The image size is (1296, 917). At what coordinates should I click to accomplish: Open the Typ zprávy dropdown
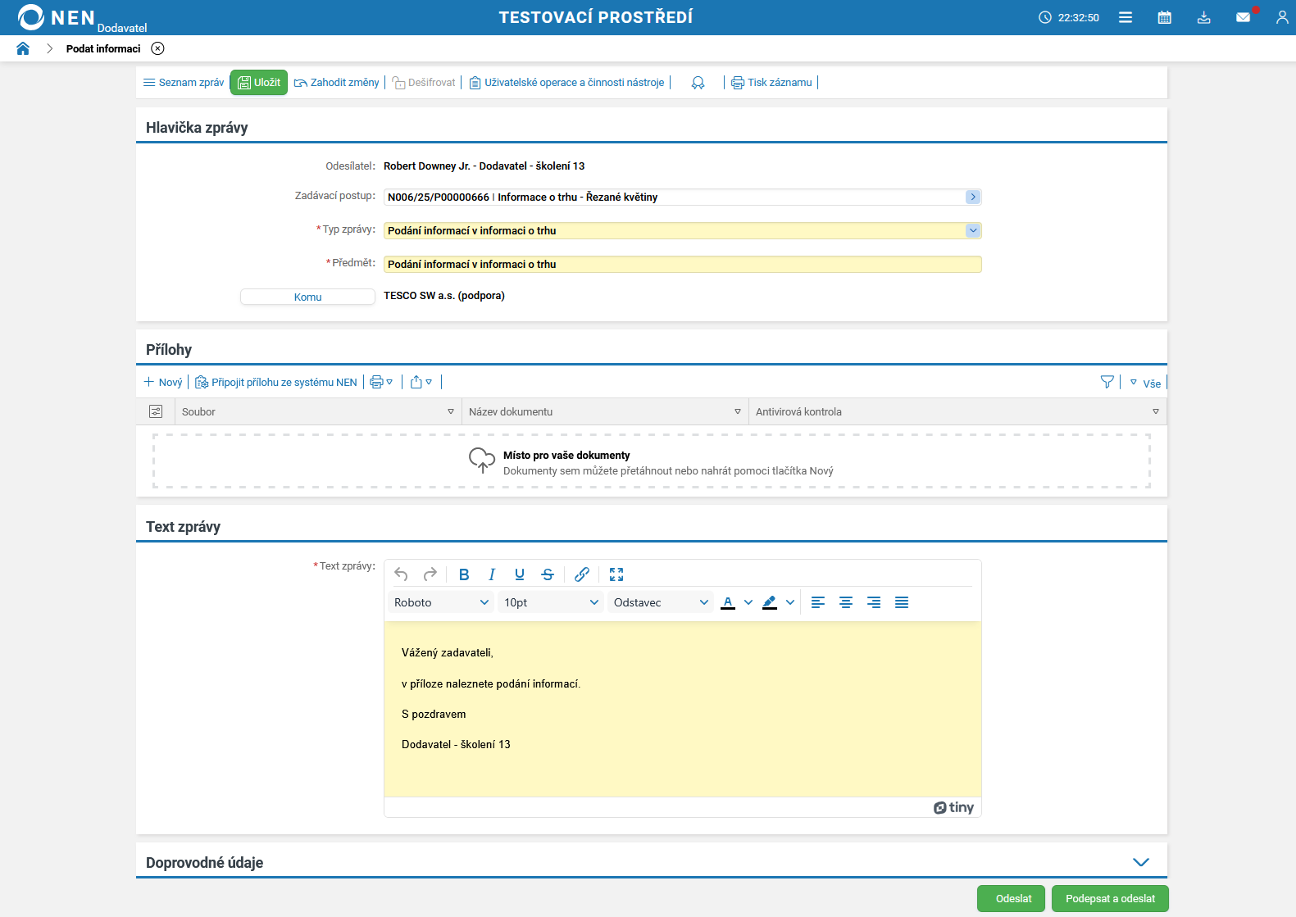click(972, 230)
